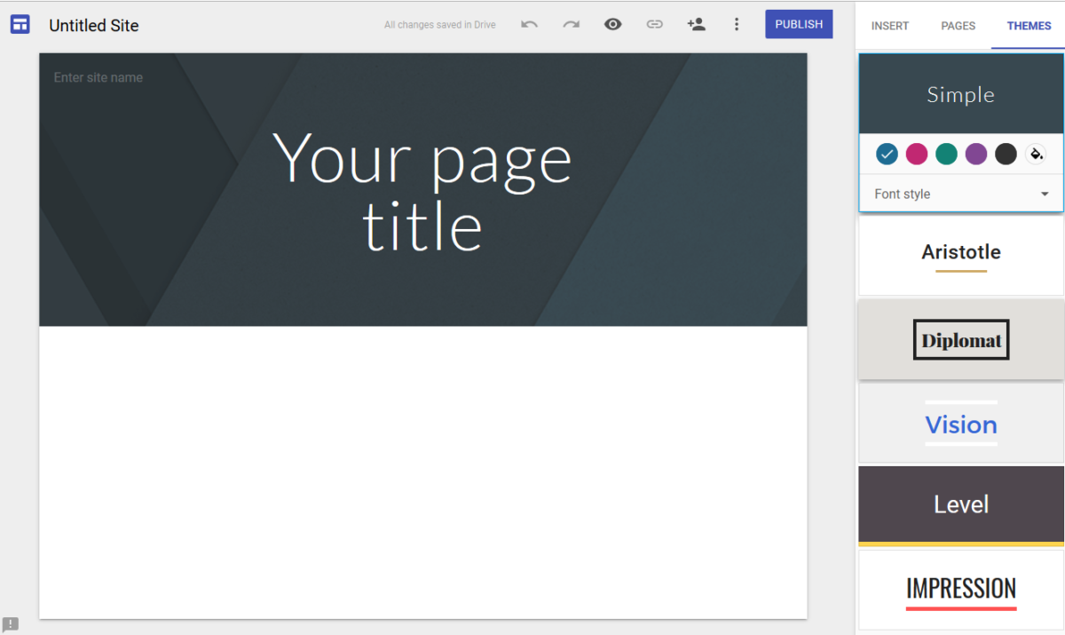Expand the Font style dropdown

point(961,194)
